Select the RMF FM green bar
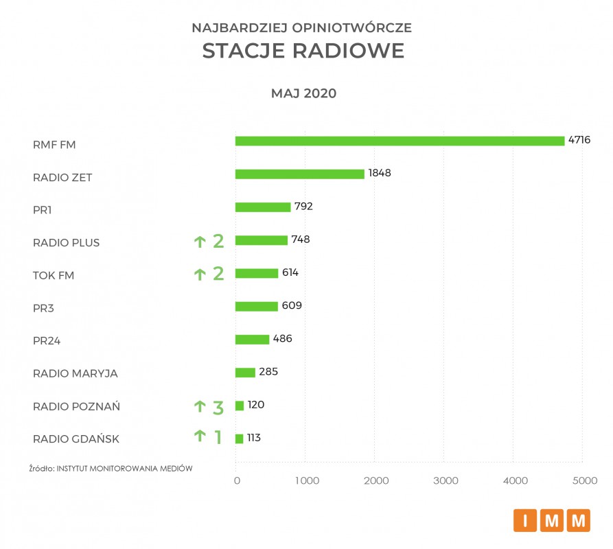The image size is (613, 549). (400, 141)
